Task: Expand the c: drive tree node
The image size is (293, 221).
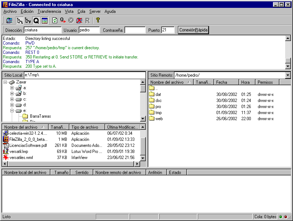Action: [x=12, y=99]
